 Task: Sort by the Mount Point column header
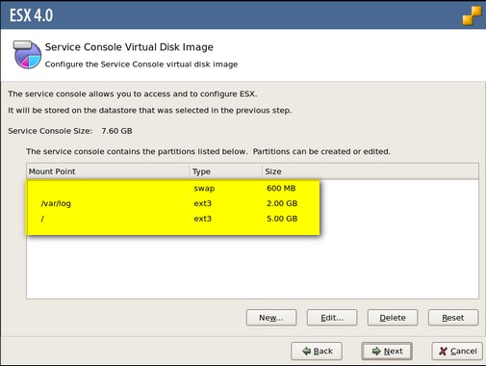coord(109,171)
